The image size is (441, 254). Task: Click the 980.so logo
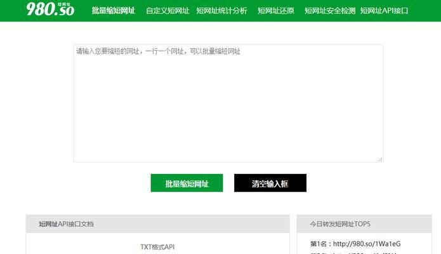tap(50, 9)
